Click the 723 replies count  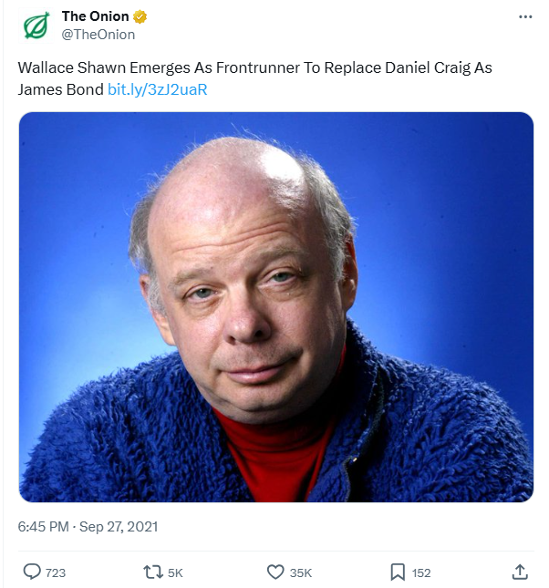(x=56, y=573)
